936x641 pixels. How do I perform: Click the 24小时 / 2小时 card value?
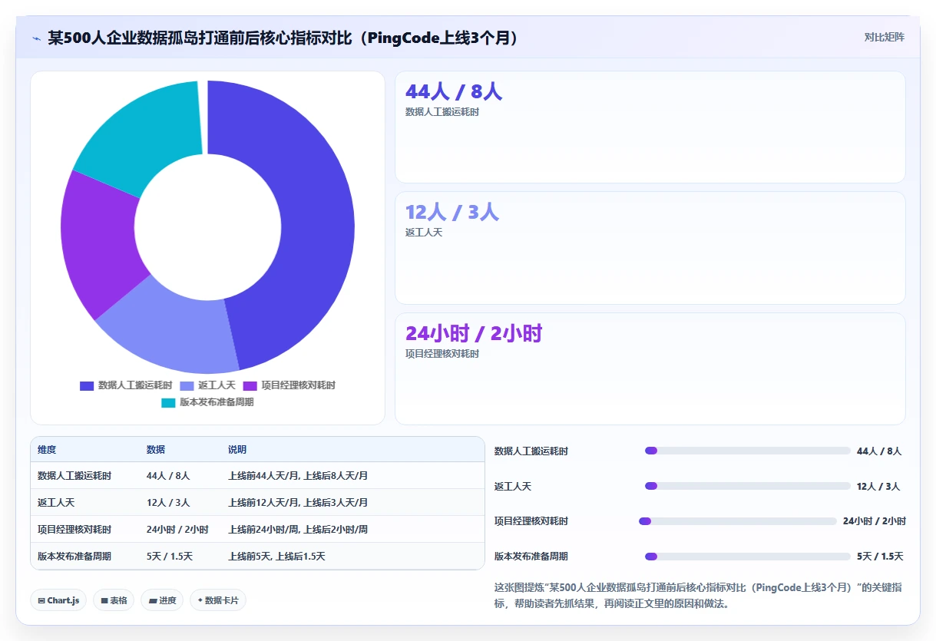point(474,333)
